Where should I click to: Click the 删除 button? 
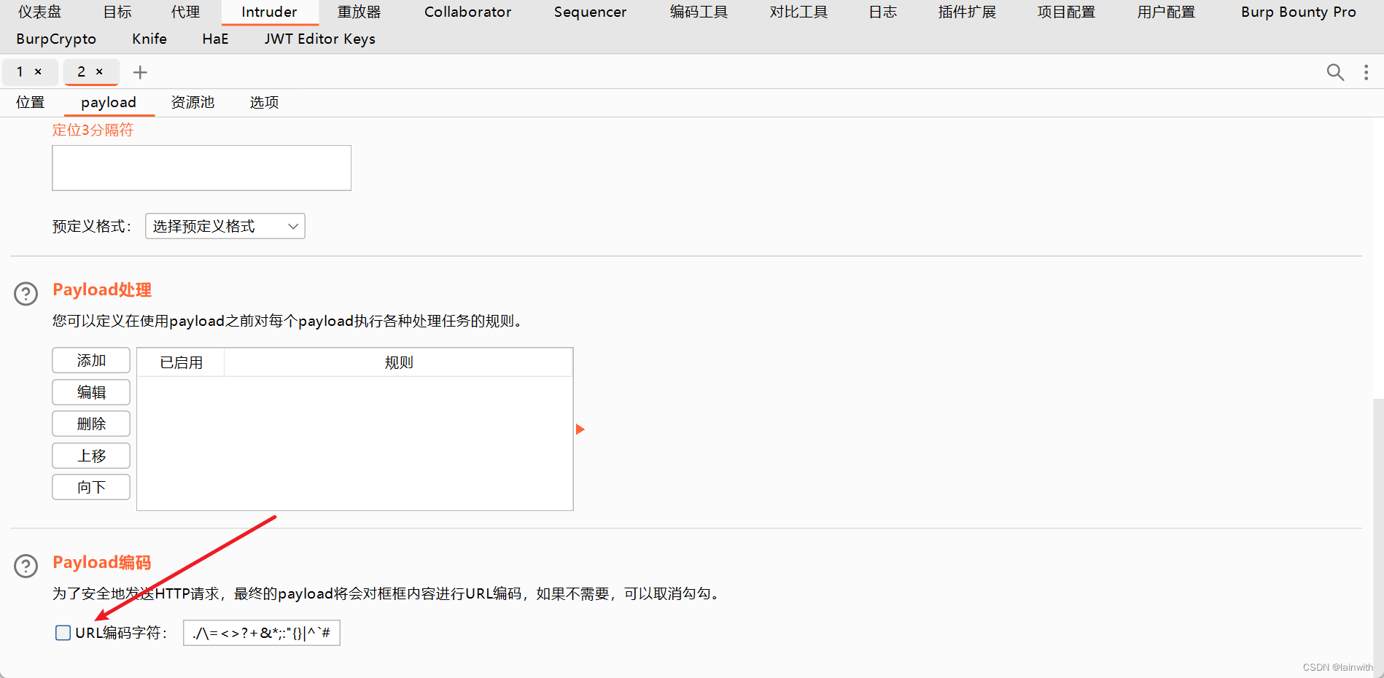(x=91, y=424)
